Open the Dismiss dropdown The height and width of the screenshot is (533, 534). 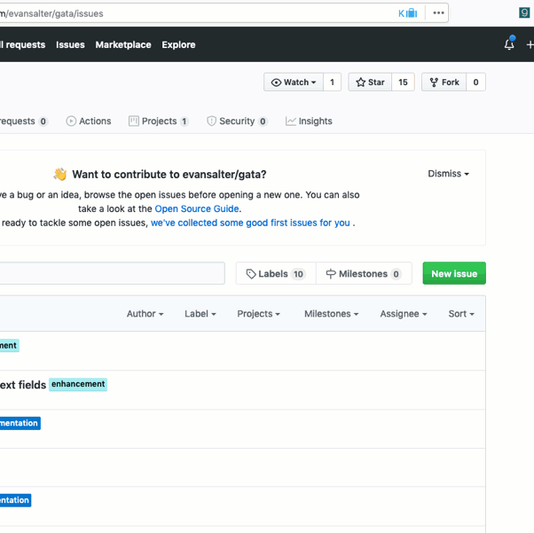[448, 174]
